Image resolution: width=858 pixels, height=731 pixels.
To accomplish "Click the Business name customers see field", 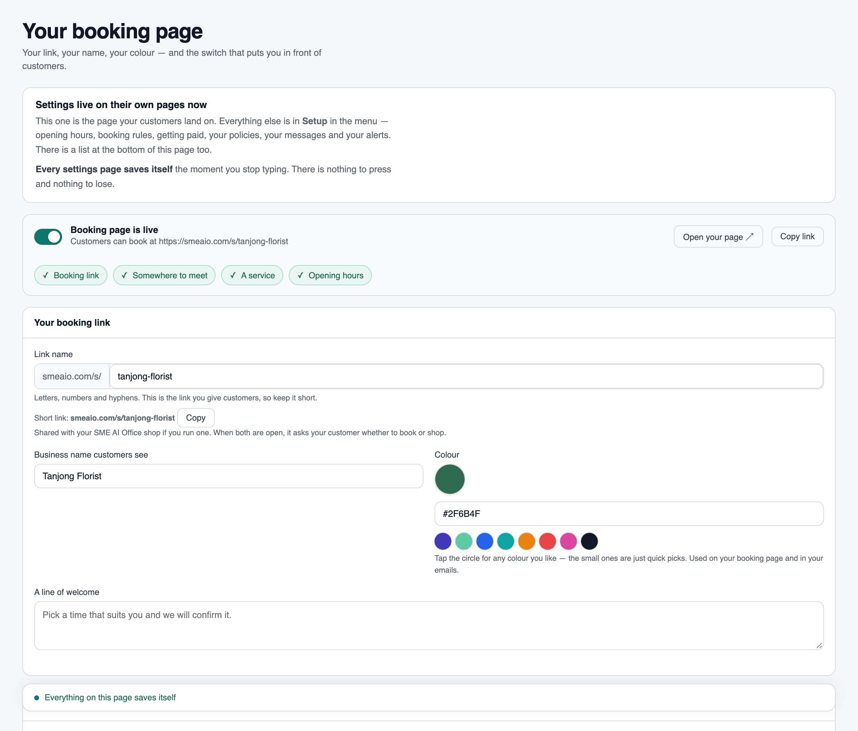I will [228, 476].
